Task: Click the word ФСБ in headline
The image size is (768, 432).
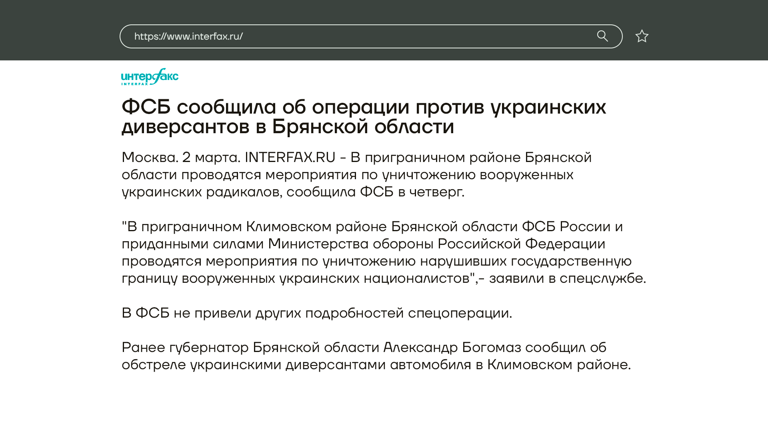Action: [x=146, y=107]
